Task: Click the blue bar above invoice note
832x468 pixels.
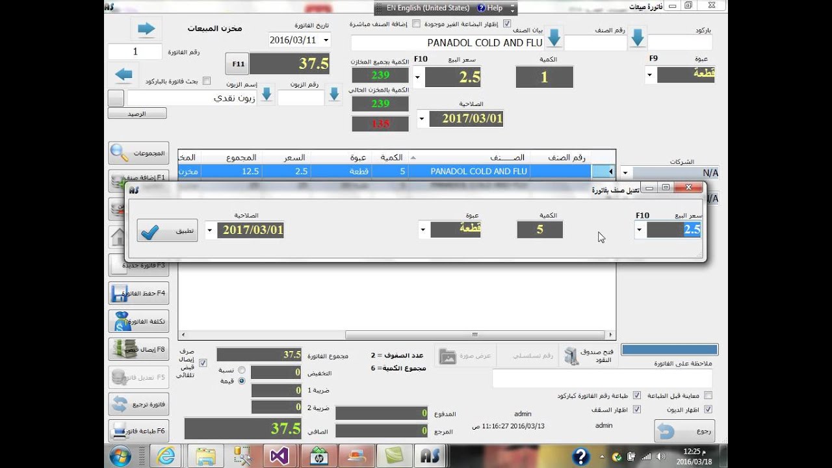Action: pyautogui.click(x=669, y=350)
